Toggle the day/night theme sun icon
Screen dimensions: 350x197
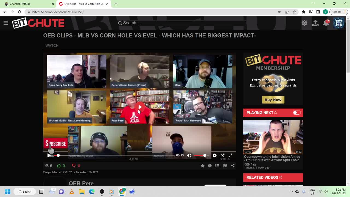click(304, 23)
